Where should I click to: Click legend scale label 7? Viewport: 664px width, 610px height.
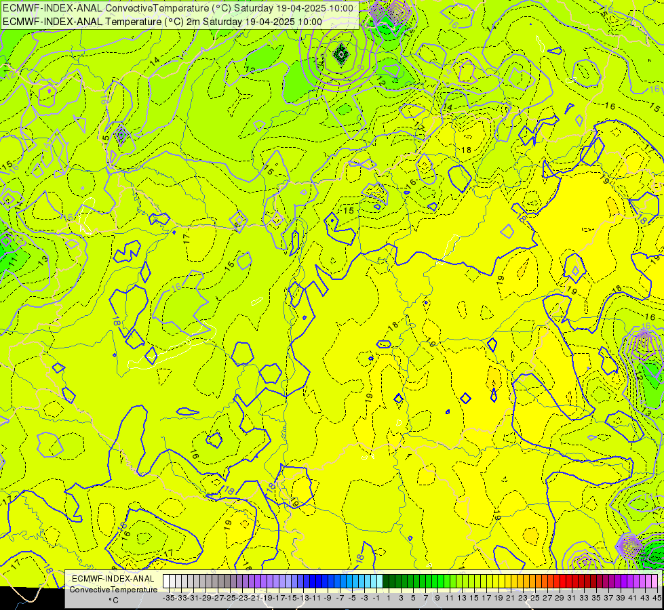click(425, 598)
